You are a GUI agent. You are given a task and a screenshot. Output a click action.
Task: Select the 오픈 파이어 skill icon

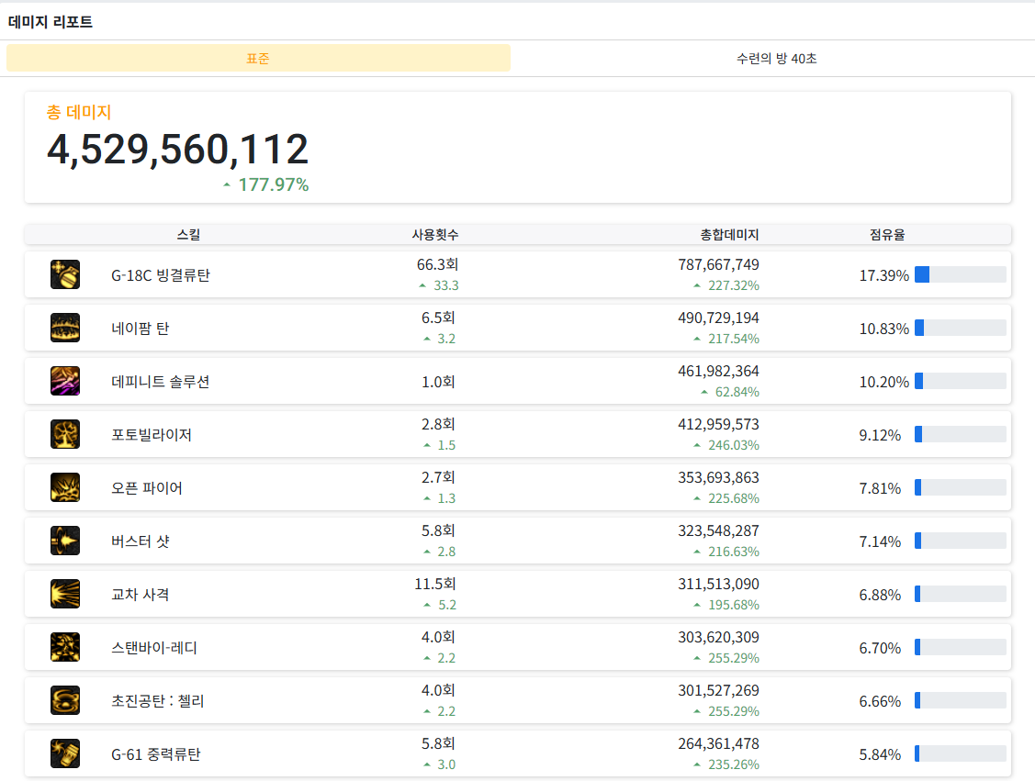pyautogui.click(x=65, y=487)
